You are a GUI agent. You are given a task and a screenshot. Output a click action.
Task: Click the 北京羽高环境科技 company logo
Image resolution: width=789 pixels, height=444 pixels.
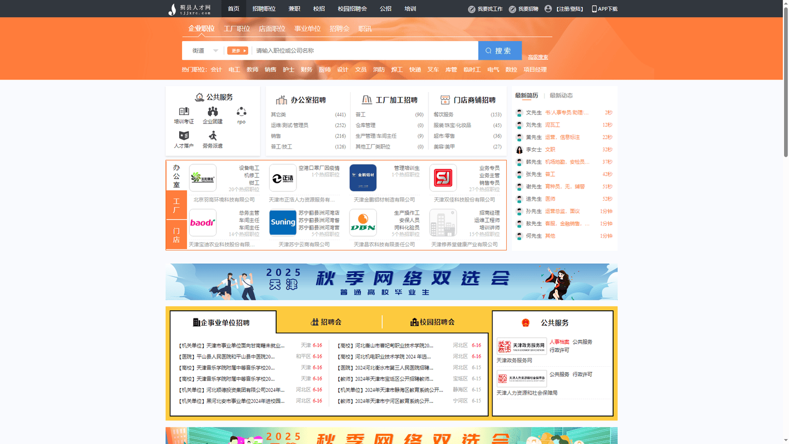pos(202,178)
